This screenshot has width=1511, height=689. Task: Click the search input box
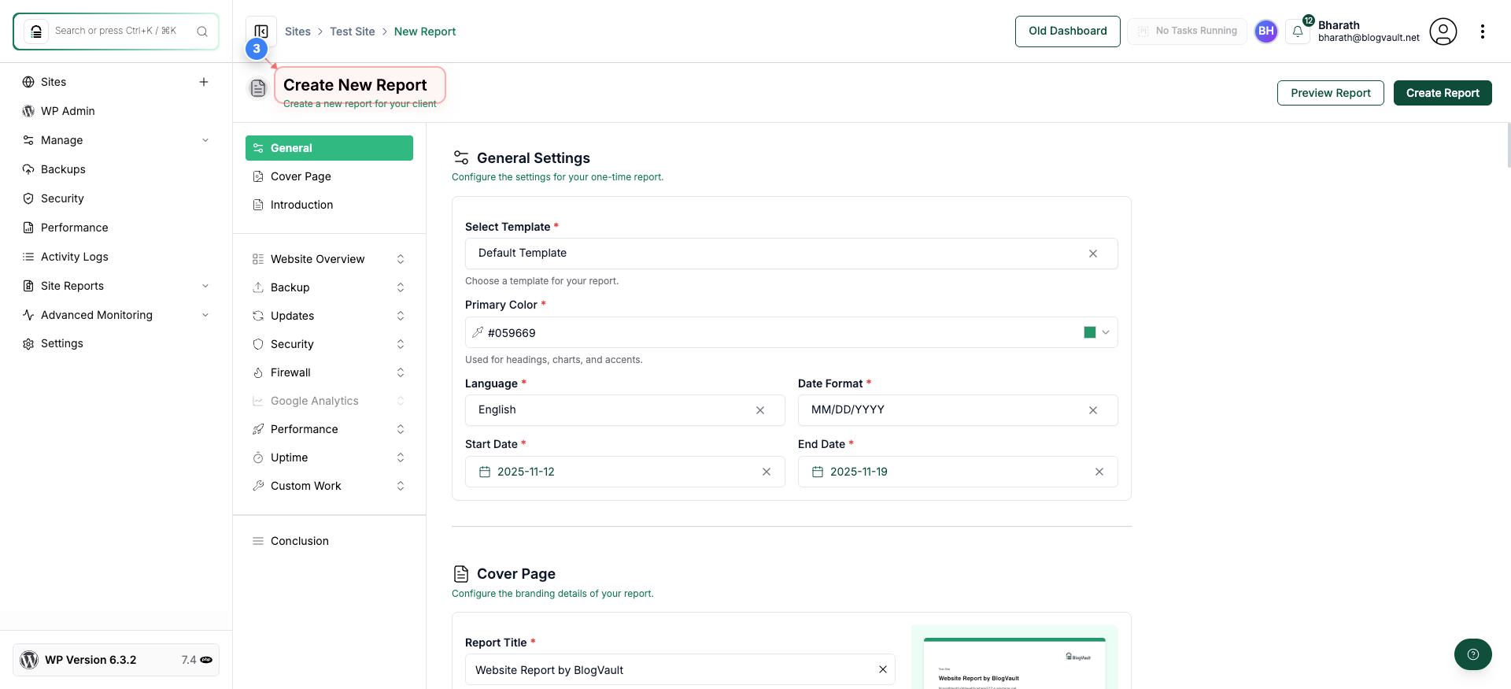(x=116, y=31)
